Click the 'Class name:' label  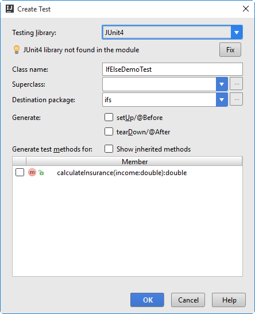pyautogui.click(x=30, y=69)
